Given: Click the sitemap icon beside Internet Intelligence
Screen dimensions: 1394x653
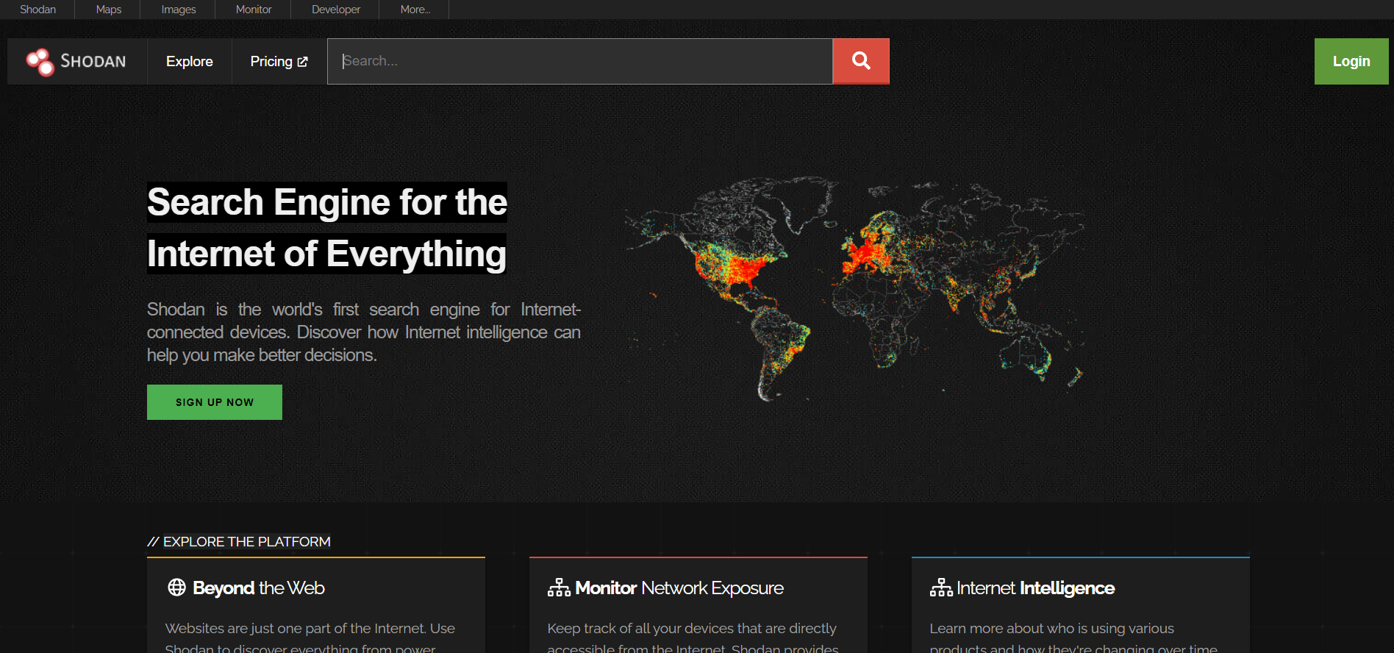Looking at the screenshot, I should [x=941, y=588].
